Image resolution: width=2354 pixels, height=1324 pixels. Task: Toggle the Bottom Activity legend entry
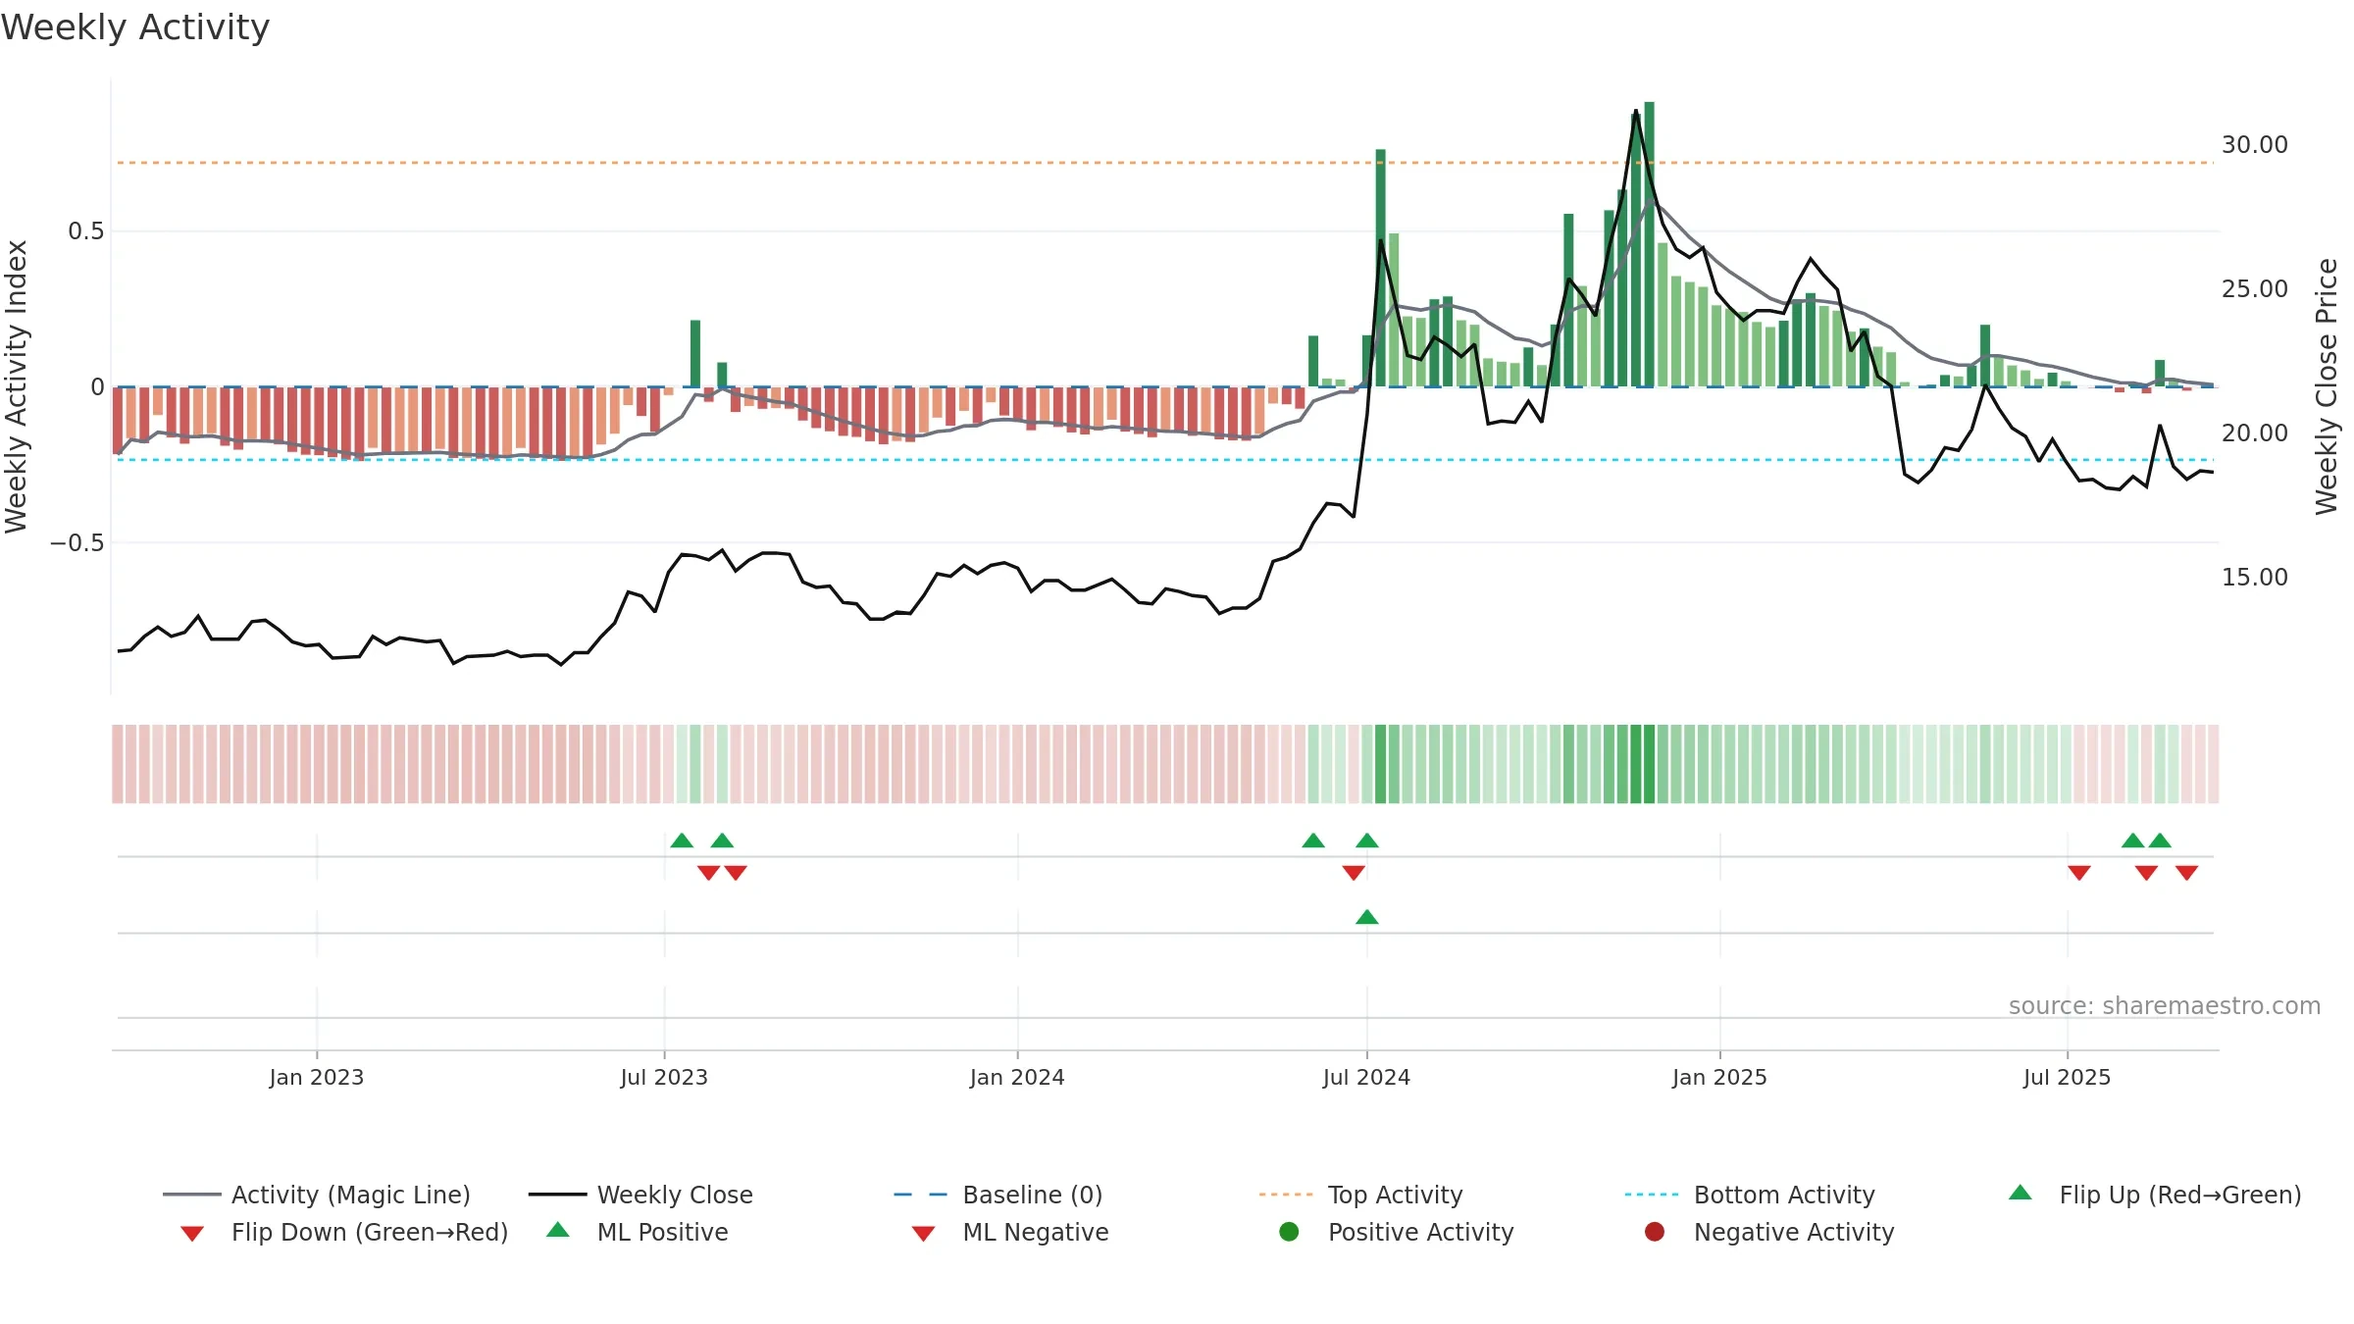click(1750, 1195)
